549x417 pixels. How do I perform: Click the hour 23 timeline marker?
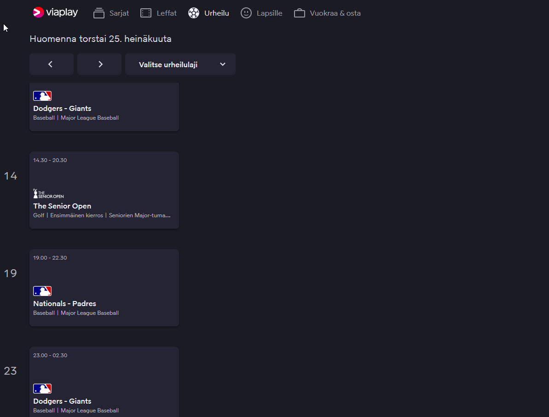click(x=11, y=371)
